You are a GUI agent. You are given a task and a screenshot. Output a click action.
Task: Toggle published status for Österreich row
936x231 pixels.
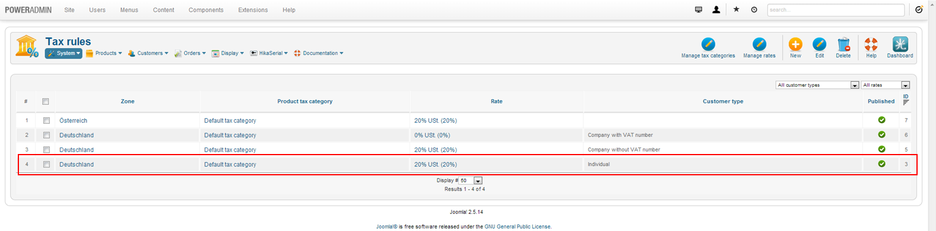(881, 120)
